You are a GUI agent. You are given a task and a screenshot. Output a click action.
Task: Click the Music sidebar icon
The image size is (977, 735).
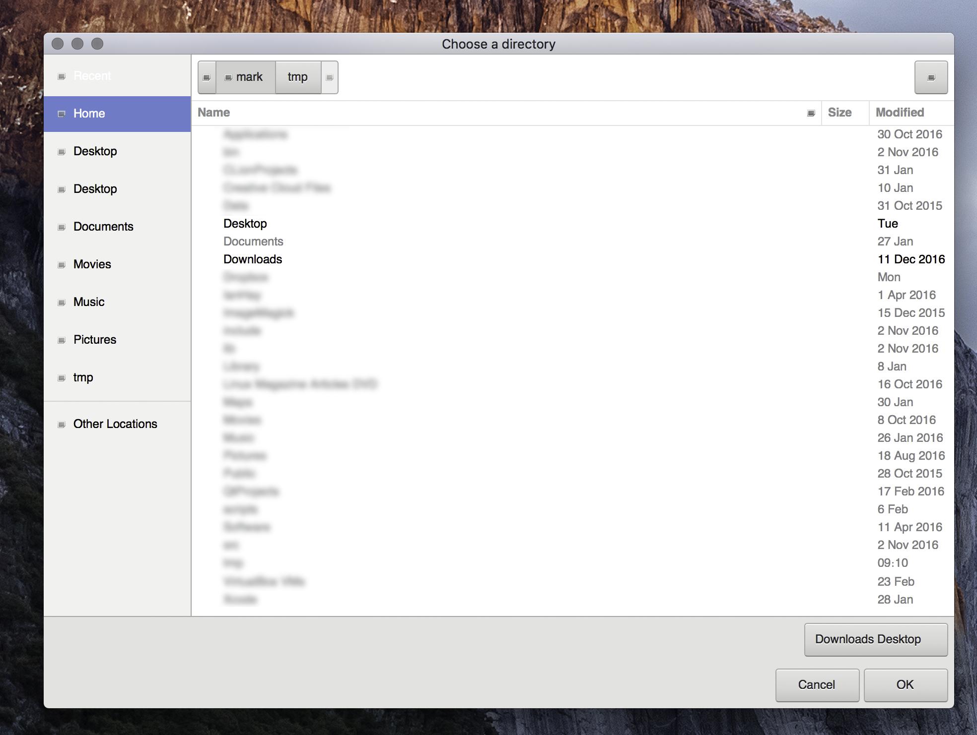62,303
